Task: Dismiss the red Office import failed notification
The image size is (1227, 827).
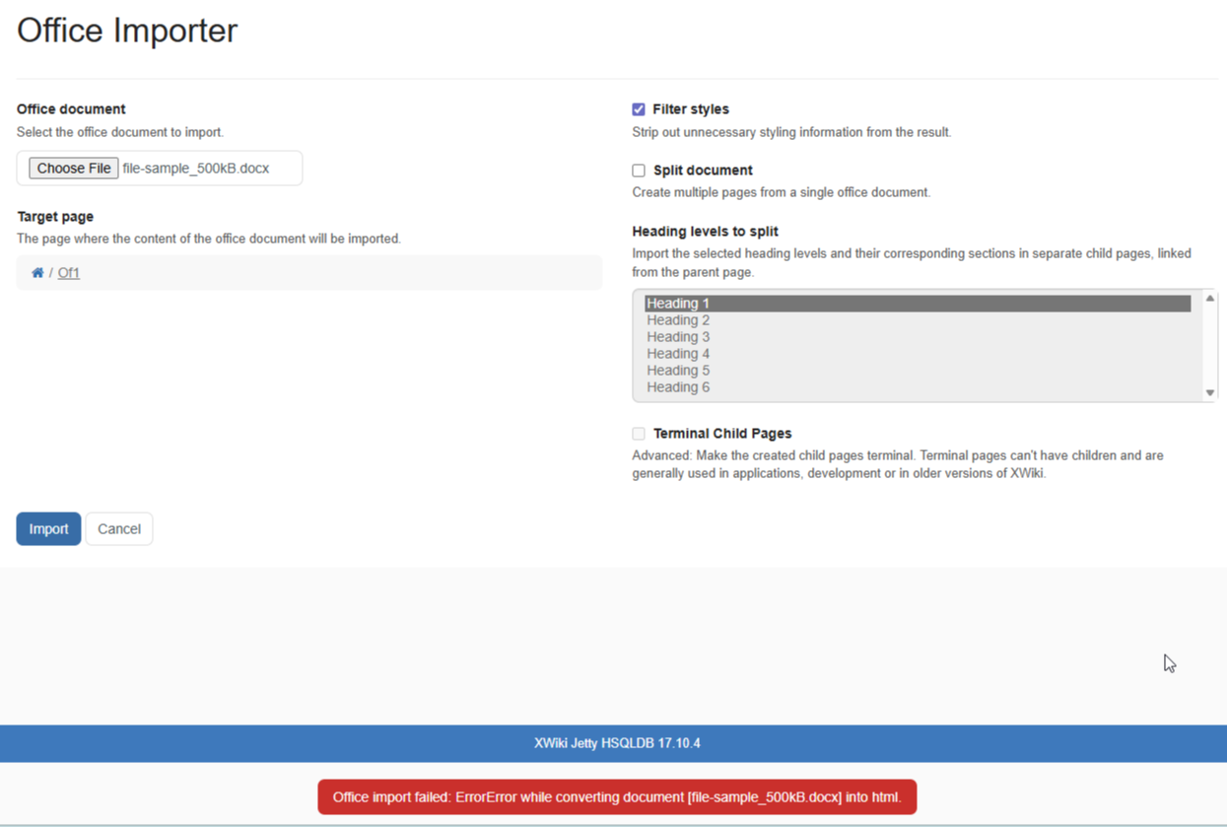Action: tap(617, 797)
